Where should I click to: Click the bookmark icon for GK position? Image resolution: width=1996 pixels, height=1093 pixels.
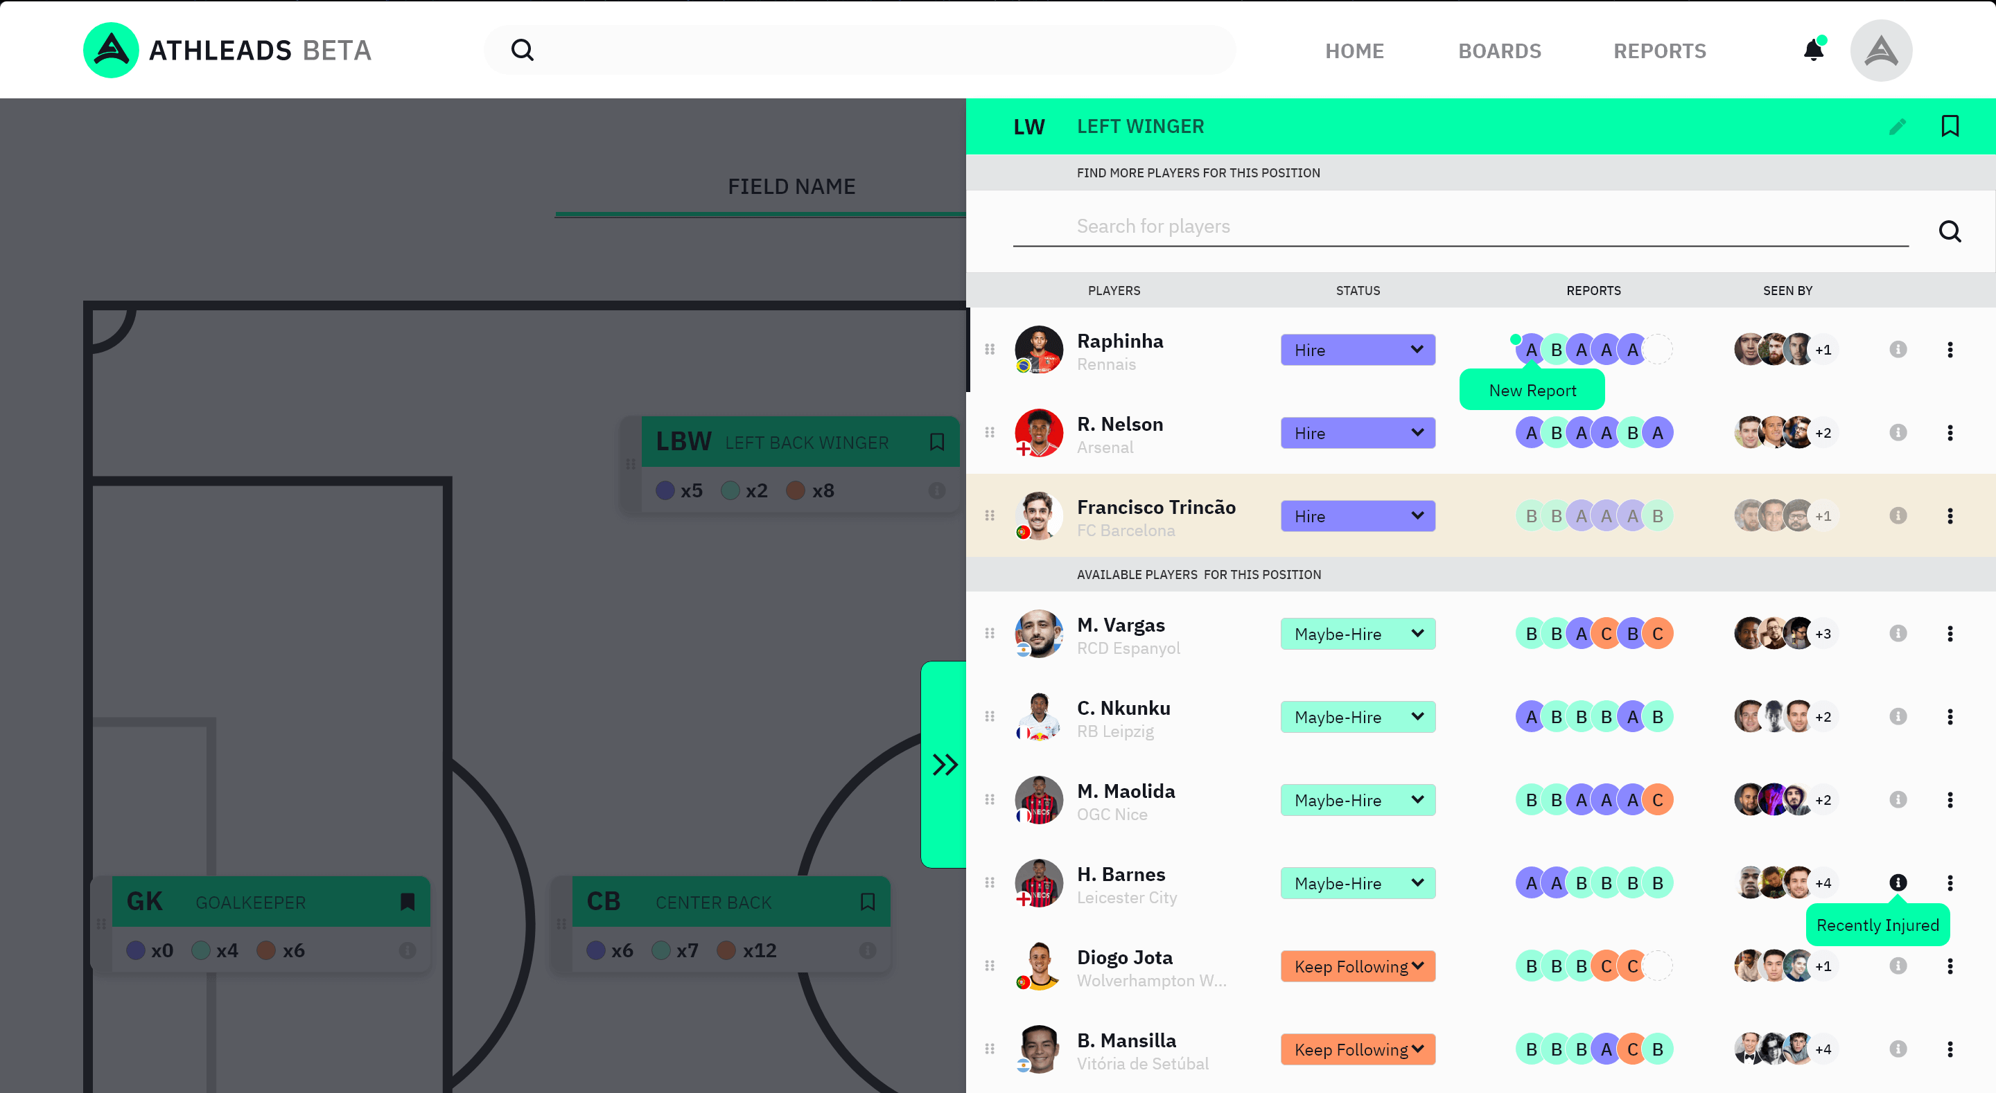point(408,902)
